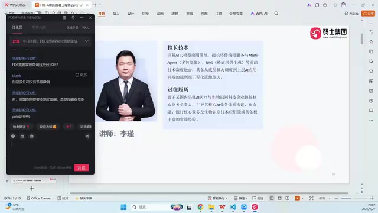The height and width of the screenshot is (213, 378).
Task: Switch to slide sorter view
Action: point(279,198)
